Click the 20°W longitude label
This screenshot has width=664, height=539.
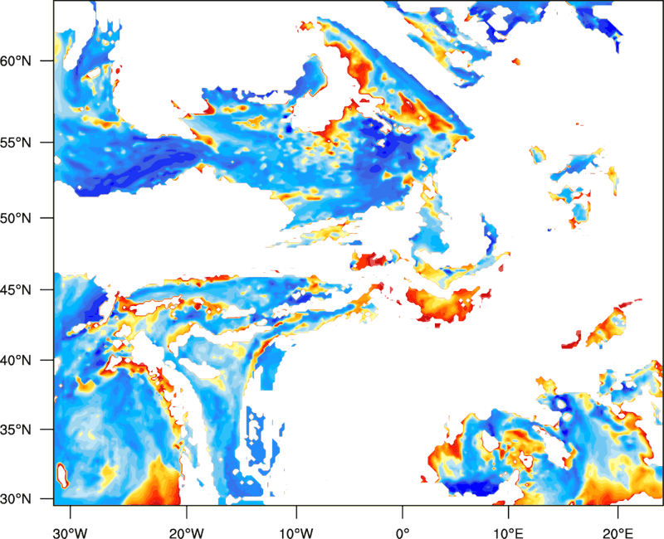click(187, 533)
